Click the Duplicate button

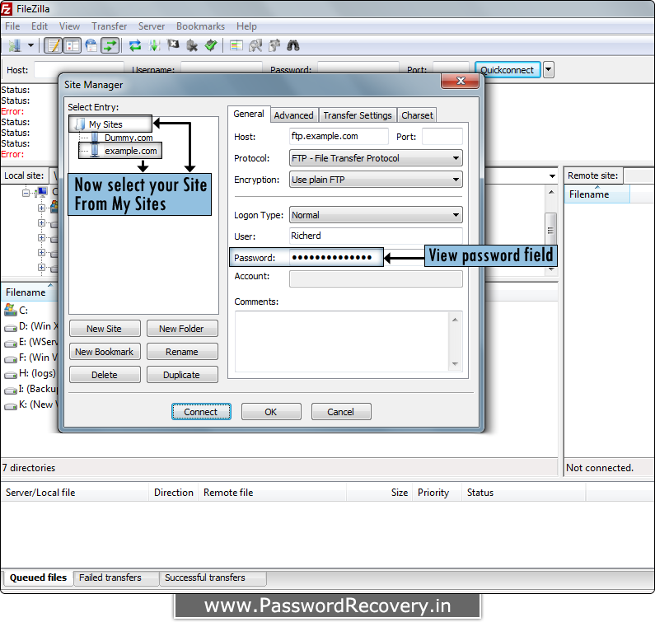(x=182, y=375)
